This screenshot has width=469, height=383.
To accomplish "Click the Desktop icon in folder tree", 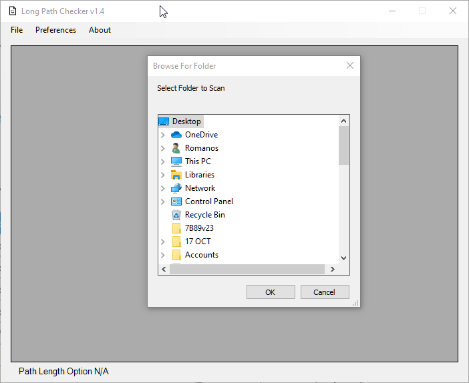I will tap(164, 121).
